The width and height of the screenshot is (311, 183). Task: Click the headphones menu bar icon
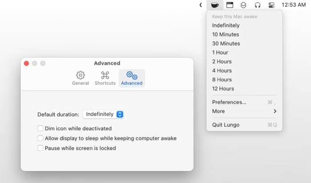tap(257, 5)
